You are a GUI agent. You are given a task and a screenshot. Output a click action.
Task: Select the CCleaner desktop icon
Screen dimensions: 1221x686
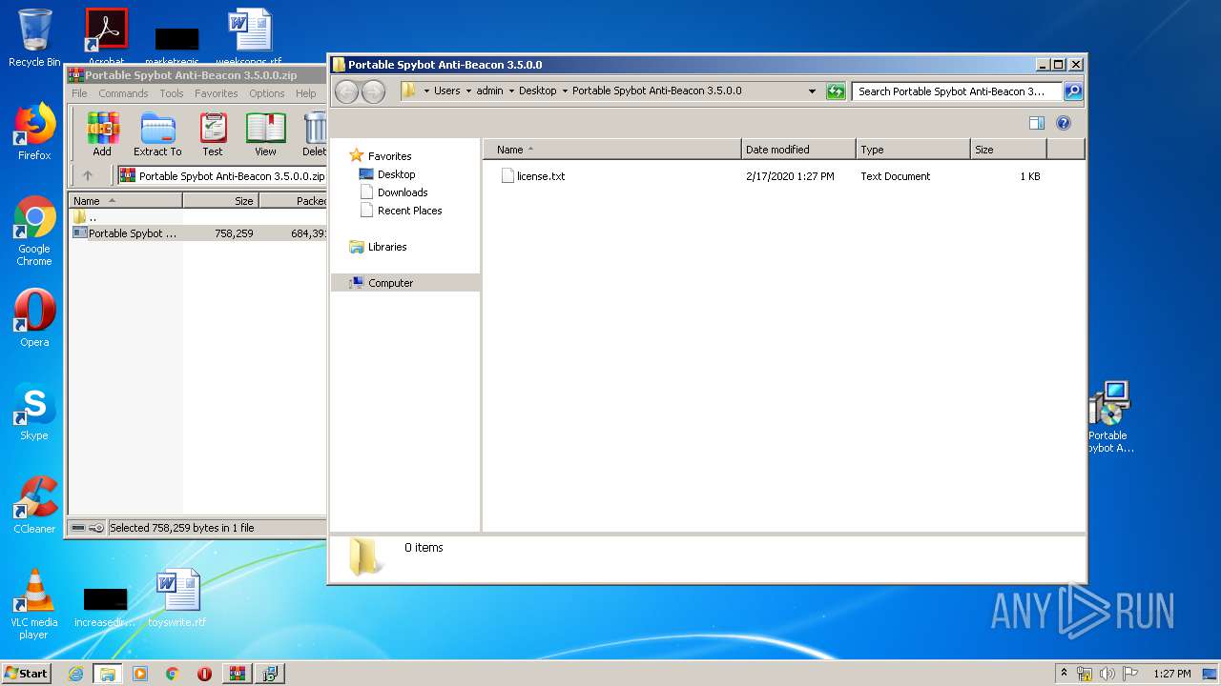[x=34, y=505]
